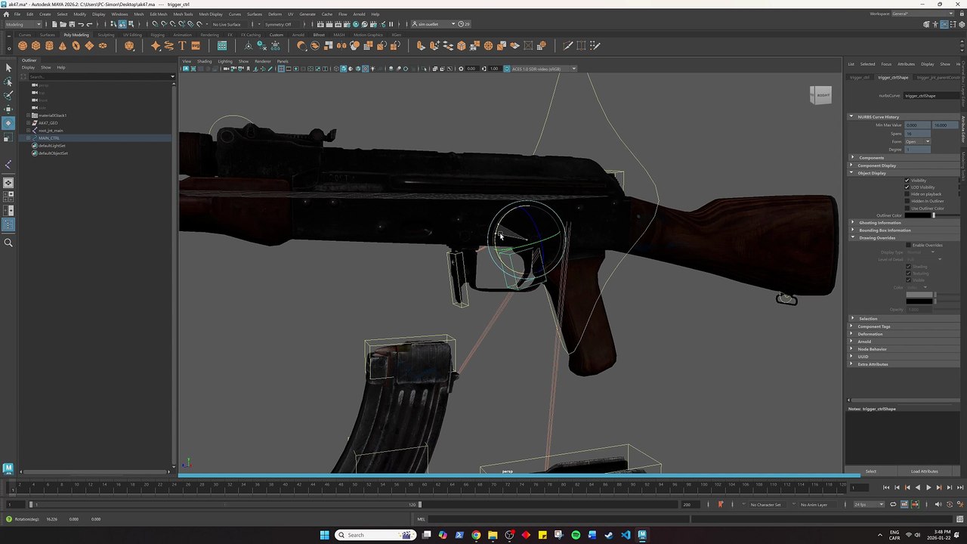Enable Hidden in Outliner checkbox
This screenshot has height=544, width=967.
[907, 201]
